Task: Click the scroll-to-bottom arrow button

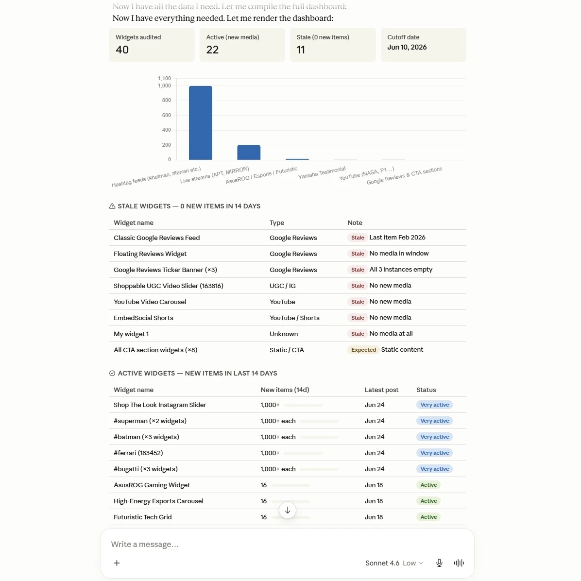Action: click(288, 510)
